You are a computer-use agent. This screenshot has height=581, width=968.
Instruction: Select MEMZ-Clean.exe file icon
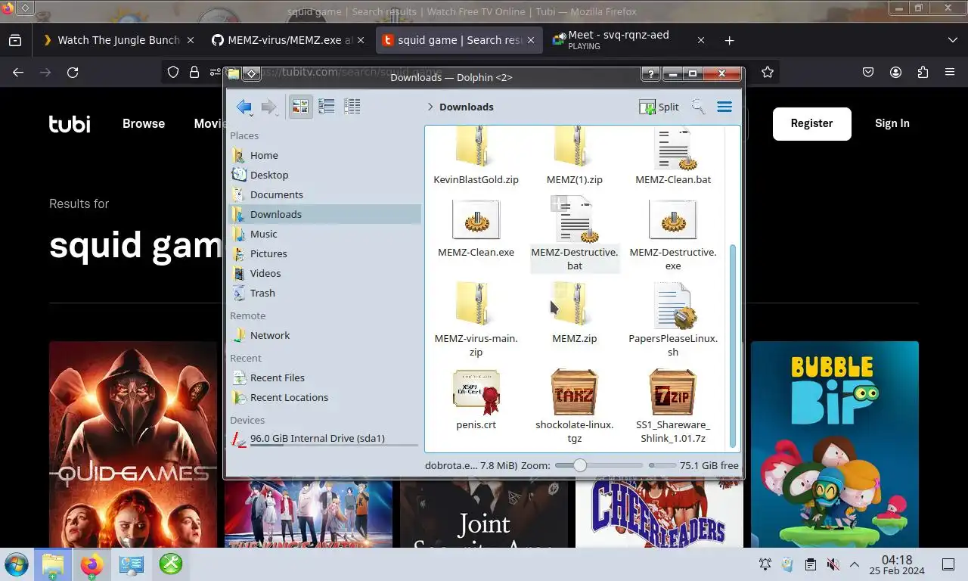pos(476,220)
